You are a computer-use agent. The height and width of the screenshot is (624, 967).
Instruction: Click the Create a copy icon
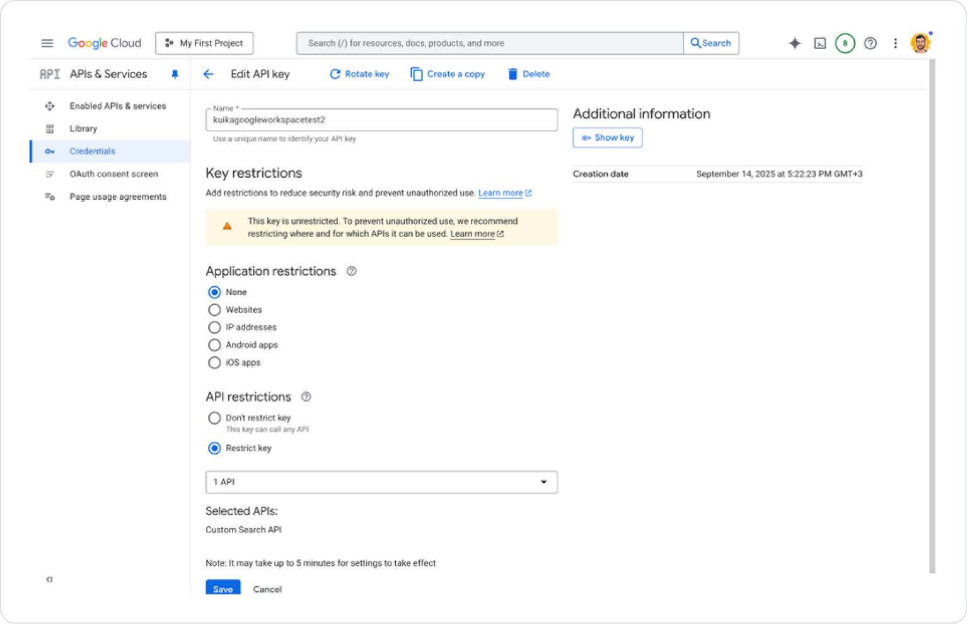click(x=417, y=74)
